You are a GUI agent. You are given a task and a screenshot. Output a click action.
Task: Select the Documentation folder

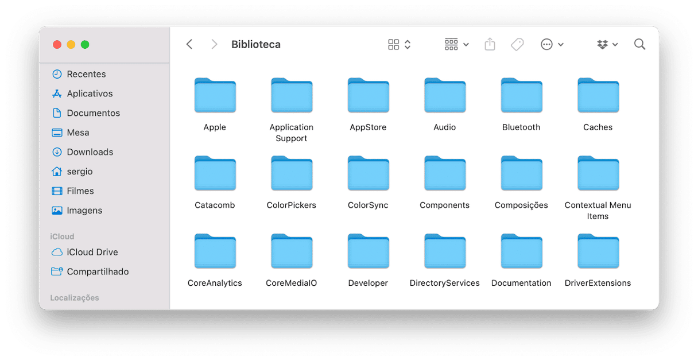pos(521,251)
